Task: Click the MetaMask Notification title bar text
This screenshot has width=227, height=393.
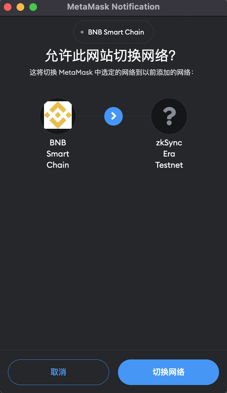Action: click(x=113, y=7)
